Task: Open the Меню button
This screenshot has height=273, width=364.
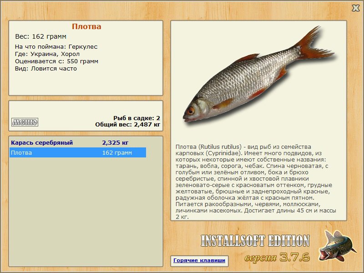Action: click(x=25, y=122)
